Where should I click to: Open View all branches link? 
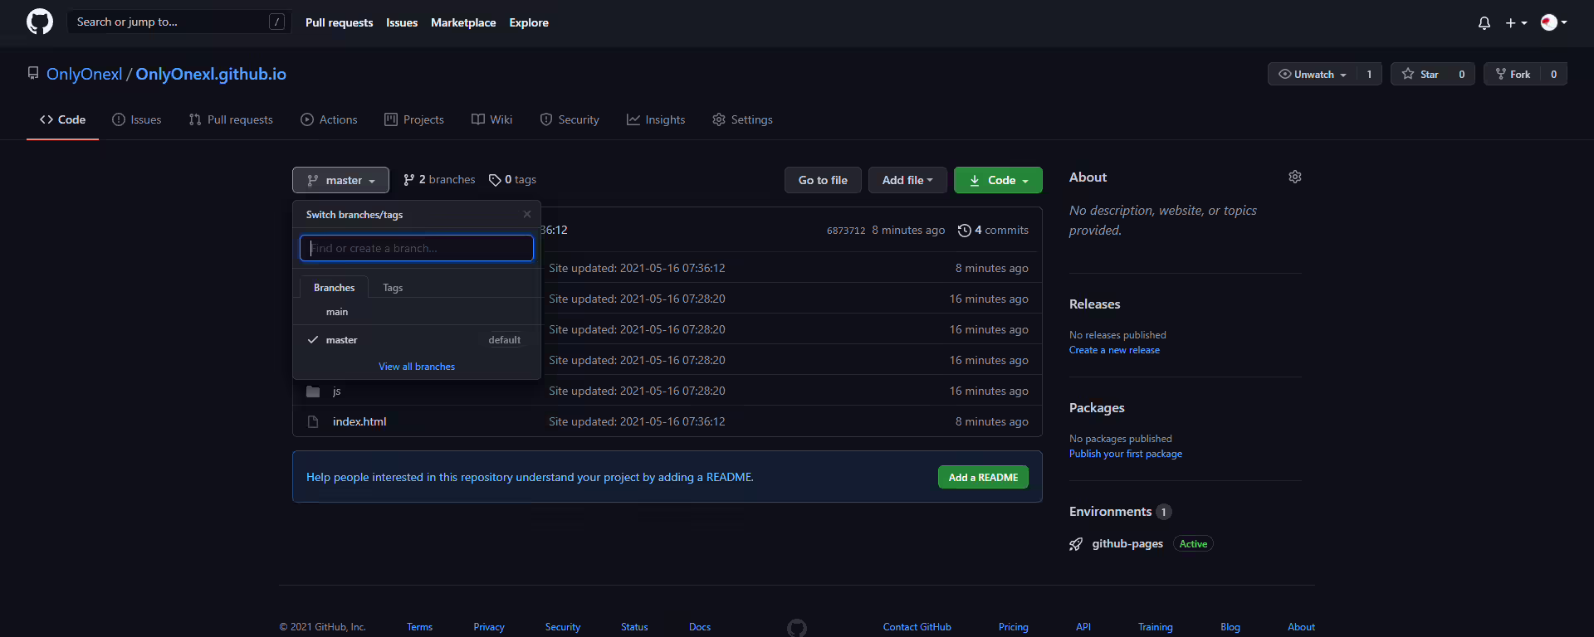pyautogui.click(x=417, y=367)
